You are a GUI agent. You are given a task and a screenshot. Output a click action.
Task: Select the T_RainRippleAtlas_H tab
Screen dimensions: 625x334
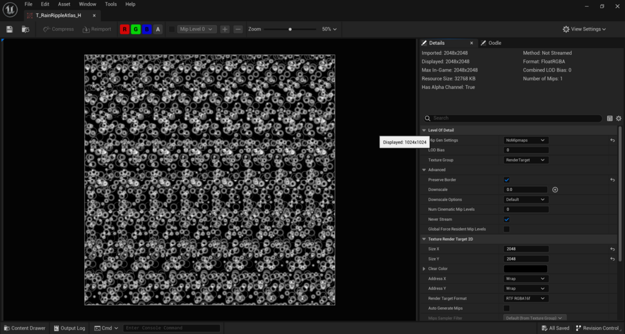(x=58, y=16)
